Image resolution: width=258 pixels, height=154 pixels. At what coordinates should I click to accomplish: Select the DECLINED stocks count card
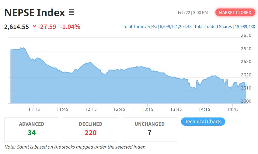click(x=91, y=129)
